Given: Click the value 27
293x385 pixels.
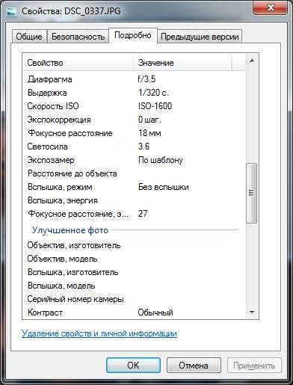Looking at the screenshot, I should pos(143,214).
